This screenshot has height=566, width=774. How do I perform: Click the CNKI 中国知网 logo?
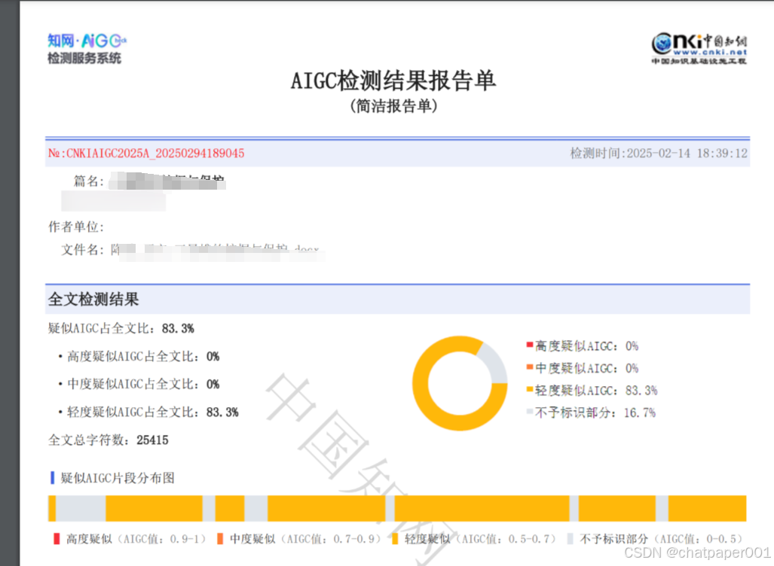(699, 48)
